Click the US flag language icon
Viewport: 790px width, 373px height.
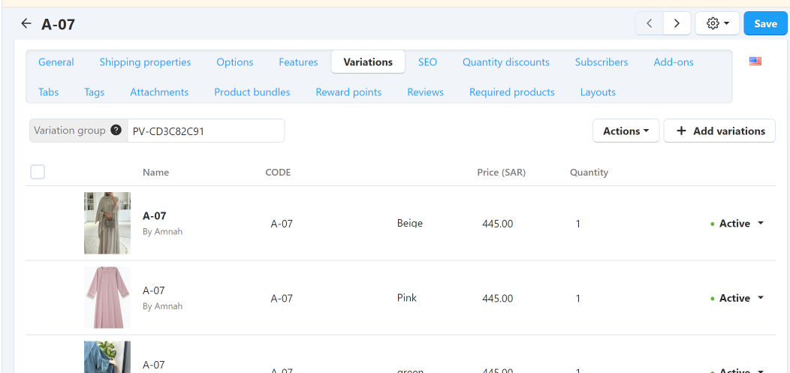pyautogui.click(x=755, y=62)
